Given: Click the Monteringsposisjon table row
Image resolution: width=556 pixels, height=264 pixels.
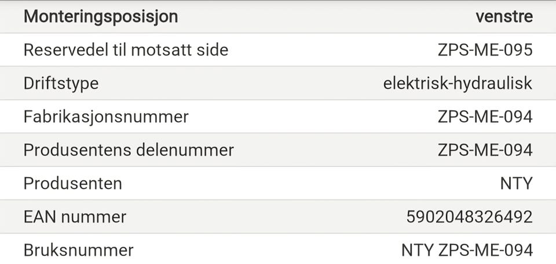Looking at the screenshot, I should pyautogui.click(x=278, y=17).
